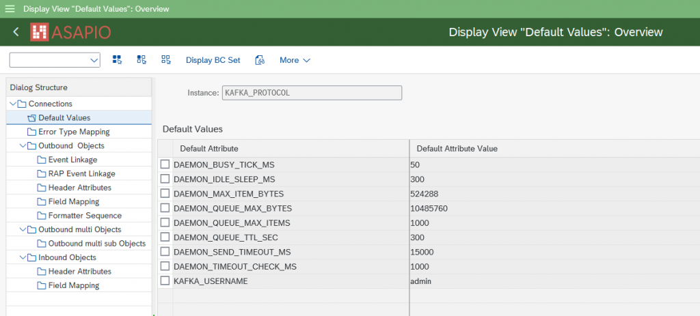This screenshot has height=316, width=700.
Task: Click the Select All toolbar icon
Action: [x=117, y=60]
